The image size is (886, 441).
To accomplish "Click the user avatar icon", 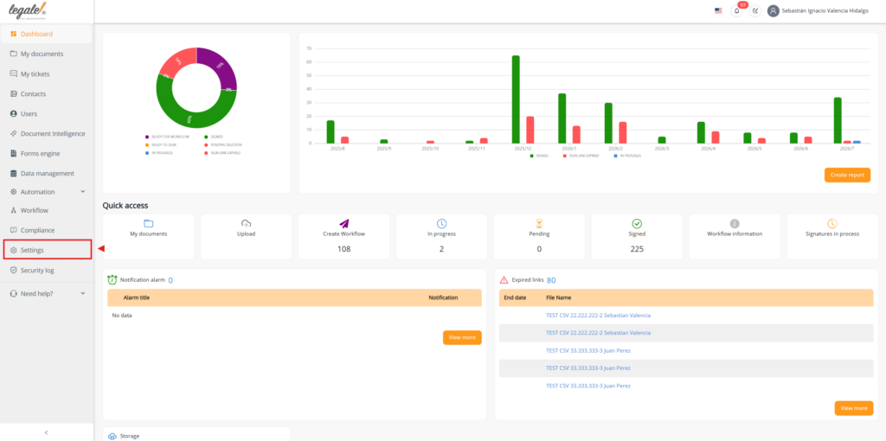I will click(x=773, y=10).
